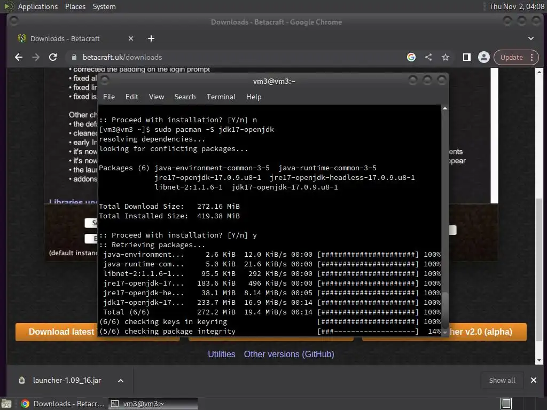Open Chrome three-dot menu
Image resolution: width=547 pixels, height=410 pixels.
pyautogui.click(x=532, y=57)
